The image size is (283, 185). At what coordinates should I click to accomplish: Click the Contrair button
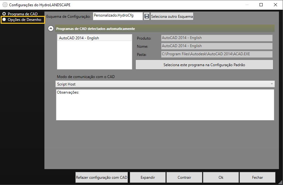pos(184,178)
